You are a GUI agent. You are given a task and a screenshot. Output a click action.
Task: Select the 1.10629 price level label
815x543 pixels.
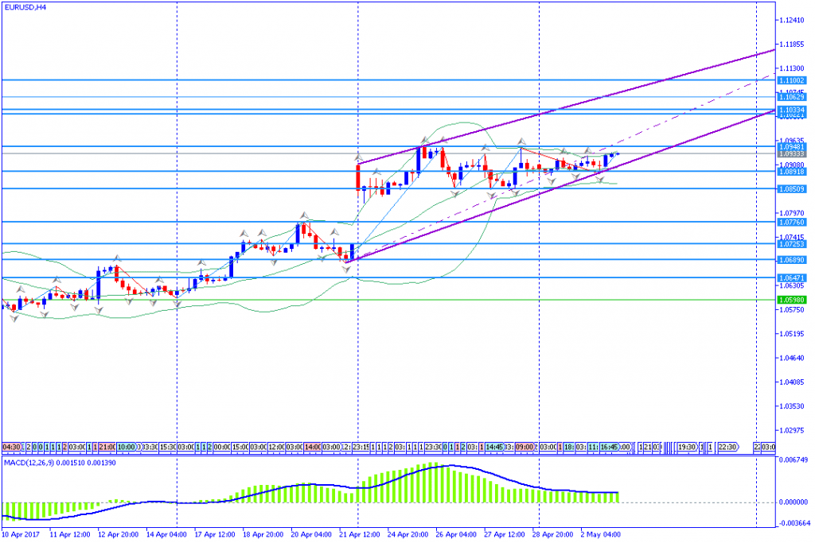(792, 97)
